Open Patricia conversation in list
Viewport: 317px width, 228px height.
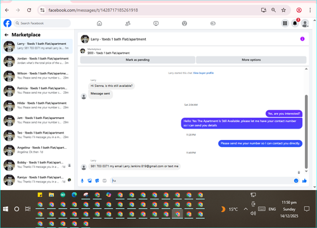[x=37, y=91]
